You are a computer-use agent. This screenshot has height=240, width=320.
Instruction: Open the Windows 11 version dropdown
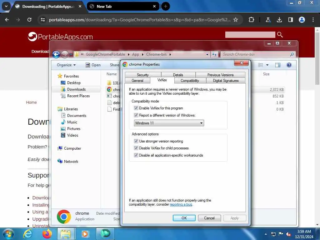[169, 123]
